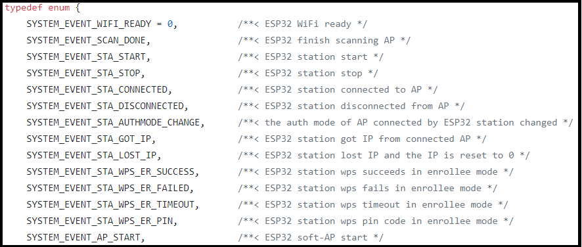Select SYSTEM_EVENT_AP_START identifier
Viewport: 582px width, 247px height.
(x=83, y=237)
